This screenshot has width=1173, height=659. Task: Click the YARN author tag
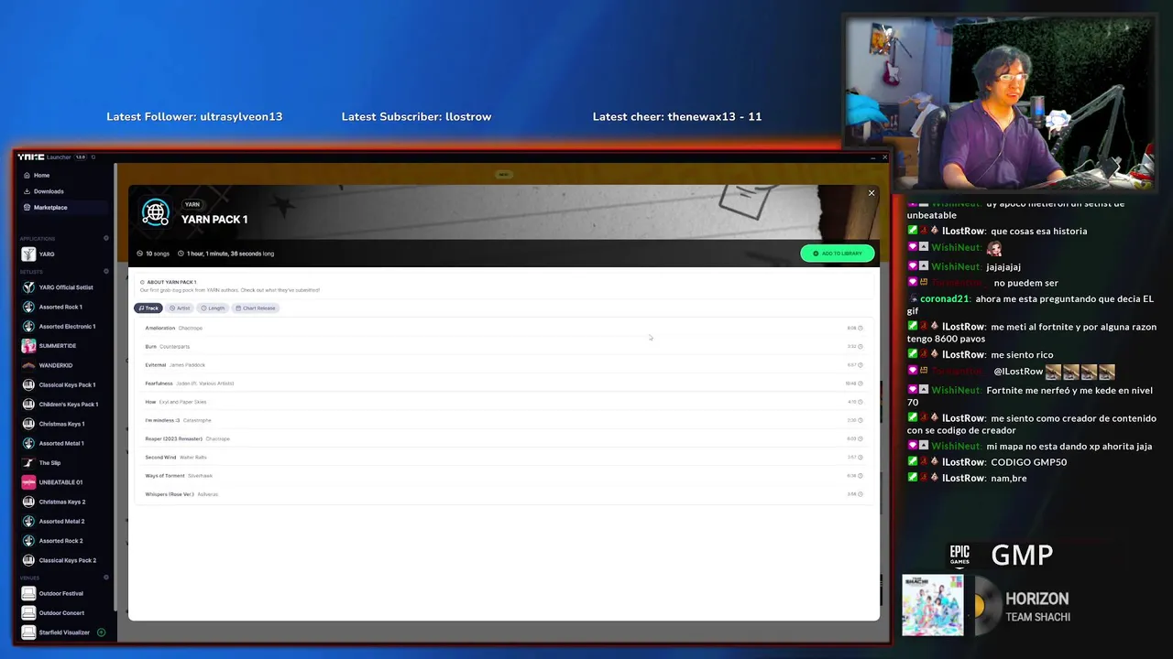[x=192, y=204]
